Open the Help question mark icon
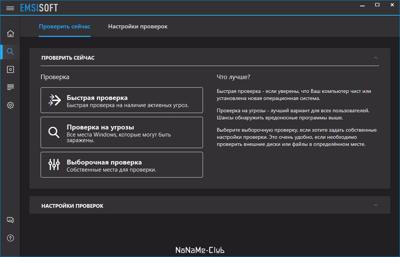This screenshot has width=400, height=257. coord(10,238)
